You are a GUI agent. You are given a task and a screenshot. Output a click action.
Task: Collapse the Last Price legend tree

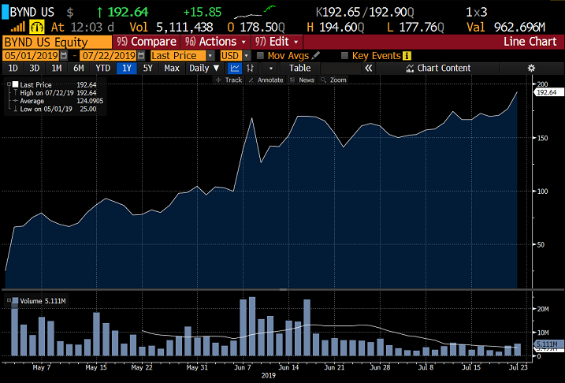click(9, 84)
